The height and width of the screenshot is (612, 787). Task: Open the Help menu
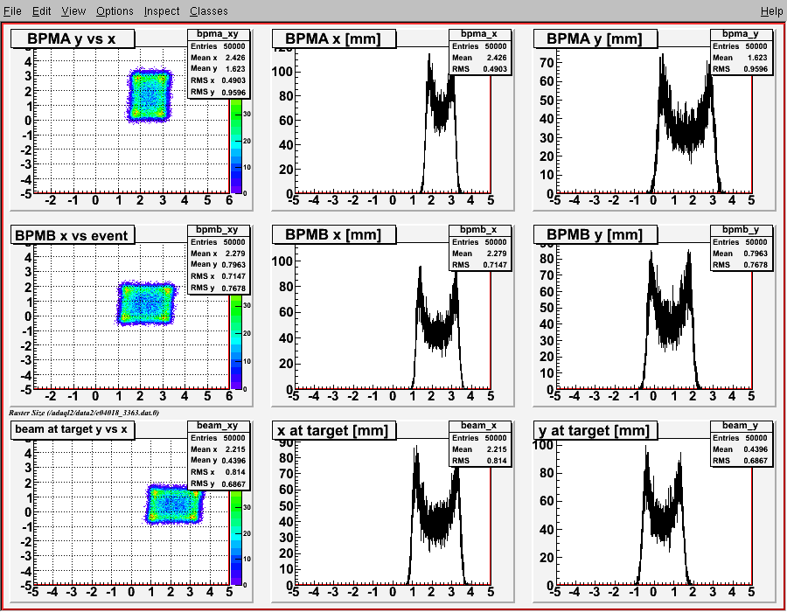771,11
